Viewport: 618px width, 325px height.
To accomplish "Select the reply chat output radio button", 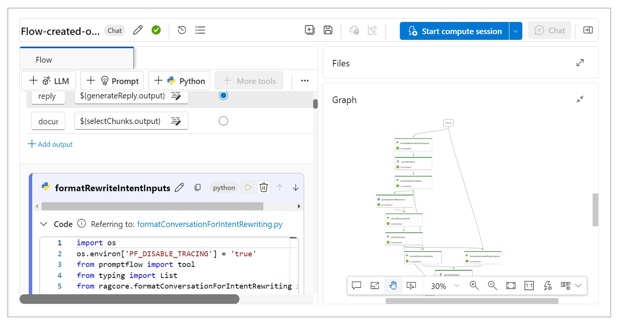I will 223,95.
